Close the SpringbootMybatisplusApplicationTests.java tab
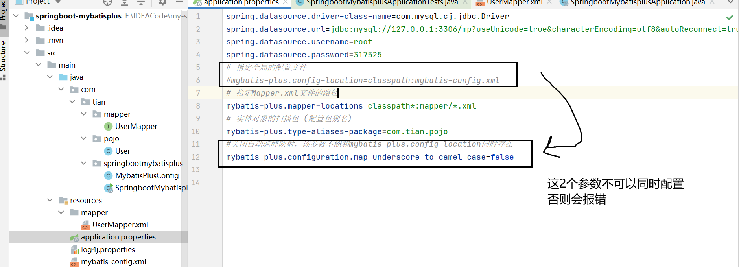This screenshot has height=267, width=739. pos(465,2)
